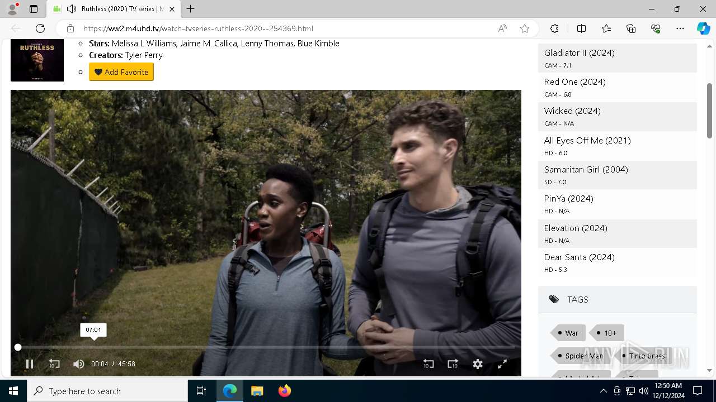
Task: Open Browser essentials heart icon
Action: pyautogui.click(x=656, y=28)
